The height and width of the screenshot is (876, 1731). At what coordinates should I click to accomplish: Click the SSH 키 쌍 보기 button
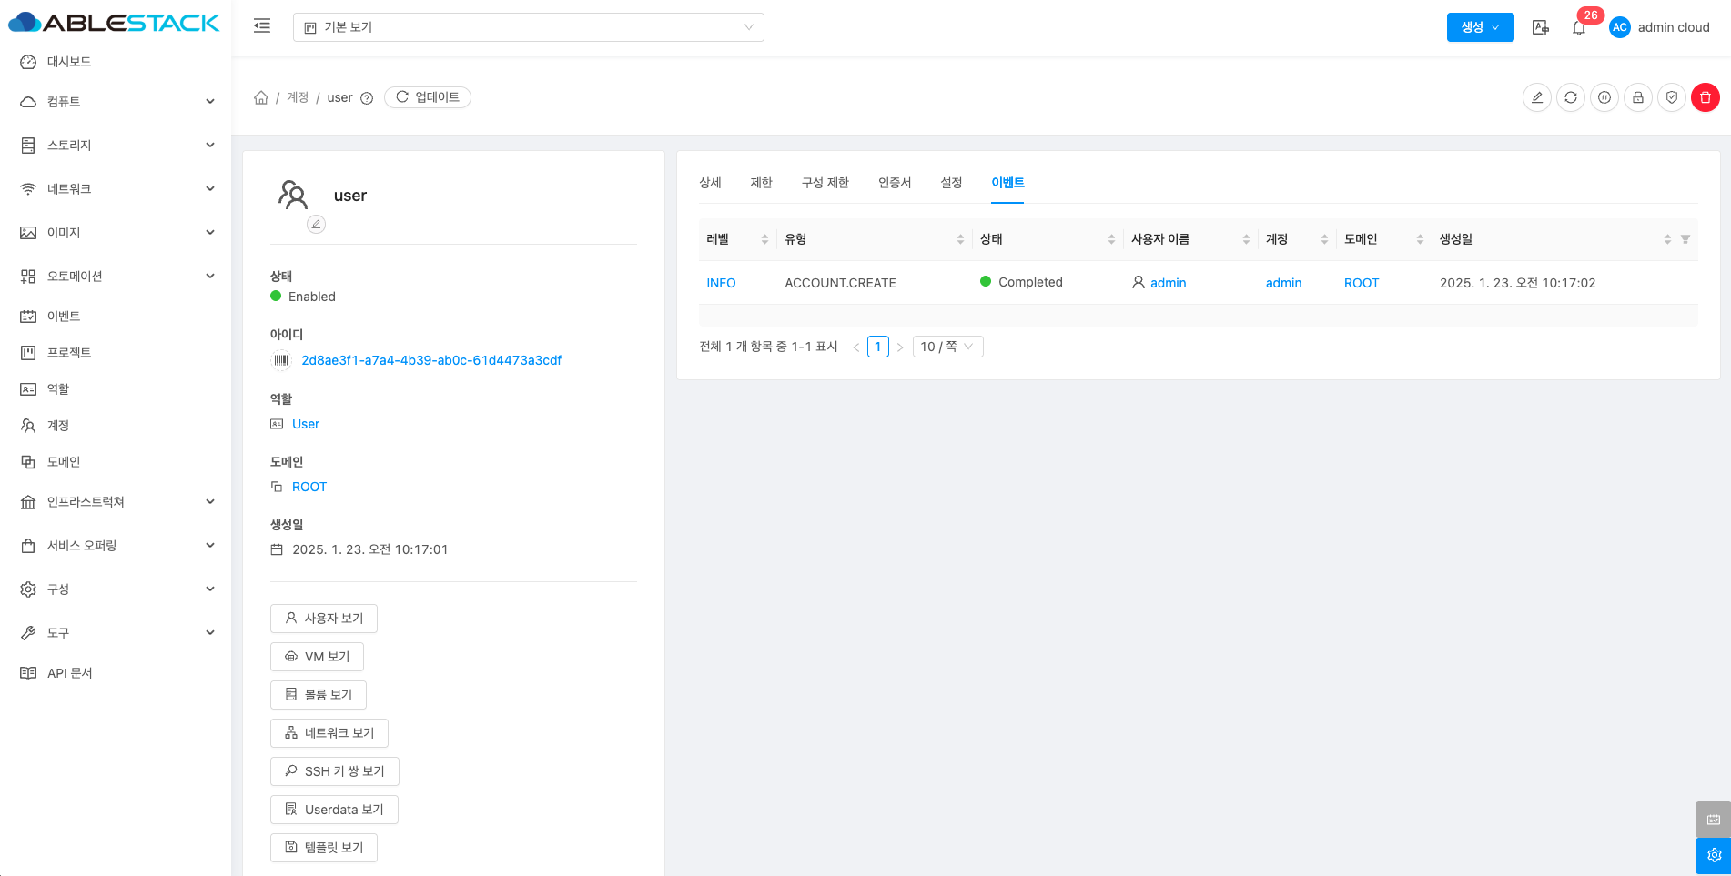coord(334,771)
